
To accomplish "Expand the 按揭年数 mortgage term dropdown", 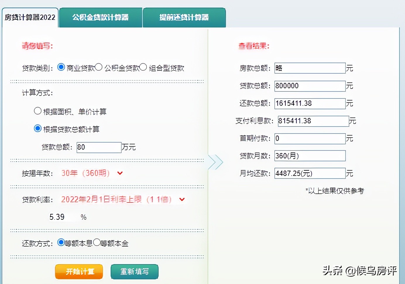I will (x=120, y=173).
